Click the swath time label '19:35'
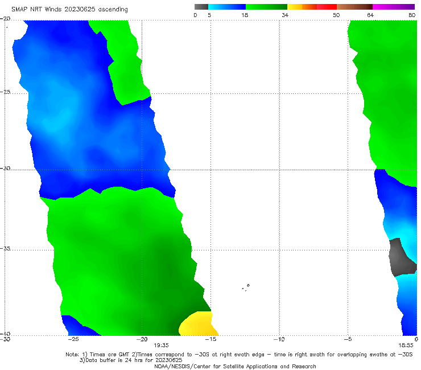The image size is (421, 370). pos(161,346)
